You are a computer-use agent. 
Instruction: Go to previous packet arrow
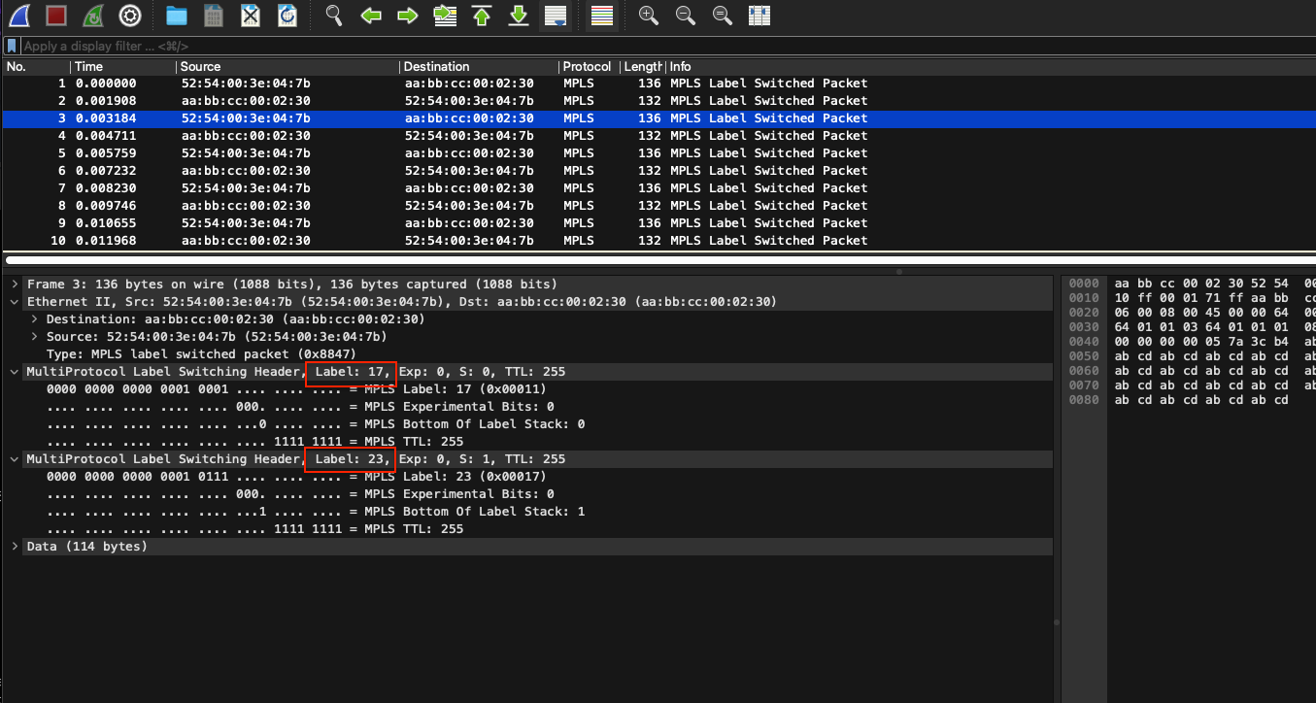(x=370, y=16)
